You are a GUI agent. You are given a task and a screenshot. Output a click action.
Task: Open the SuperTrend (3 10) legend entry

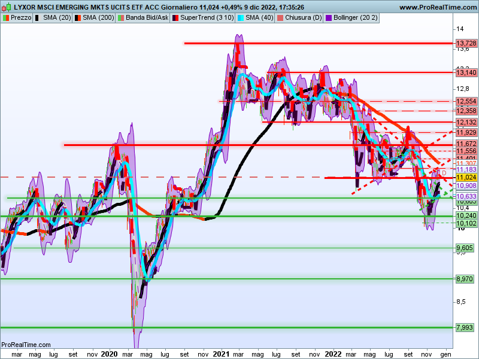click(203, 18)
